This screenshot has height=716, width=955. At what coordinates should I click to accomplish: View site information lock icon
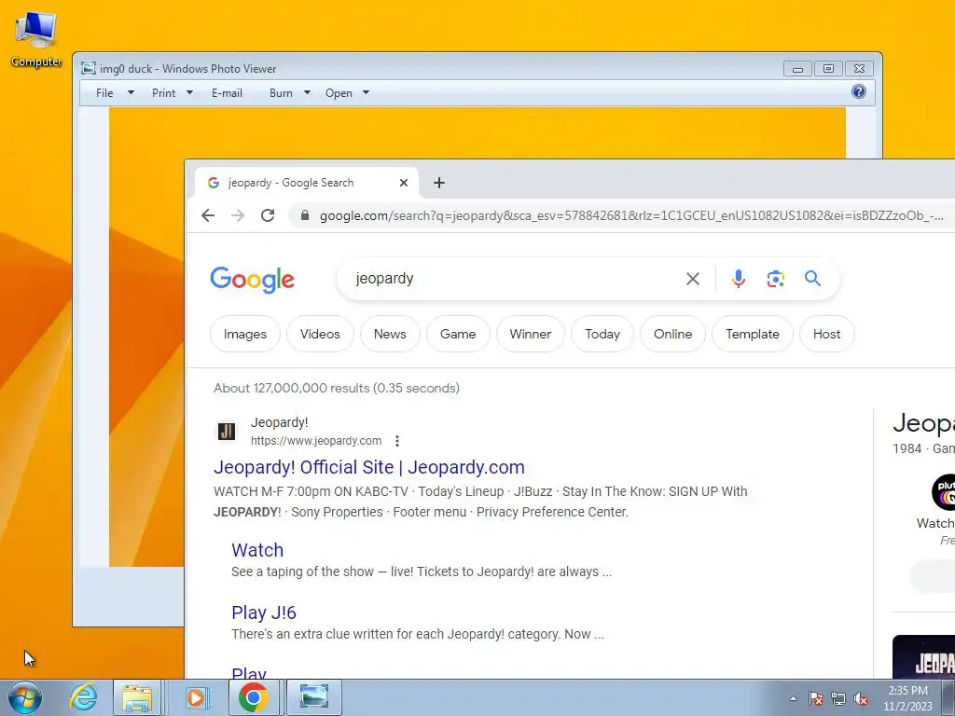pyautogui.click(x=305, y=215)
